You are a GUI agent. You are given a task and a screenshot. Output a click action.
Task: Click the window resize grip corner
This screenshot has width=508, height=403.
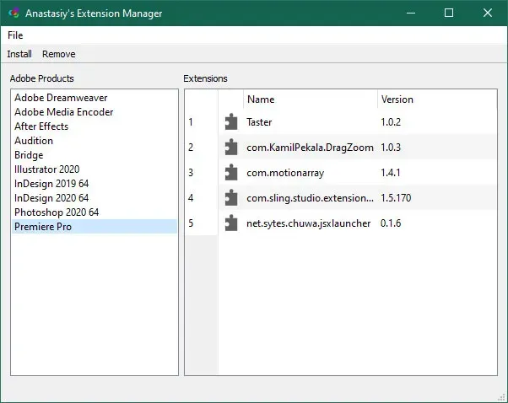[x=501, y=397]
